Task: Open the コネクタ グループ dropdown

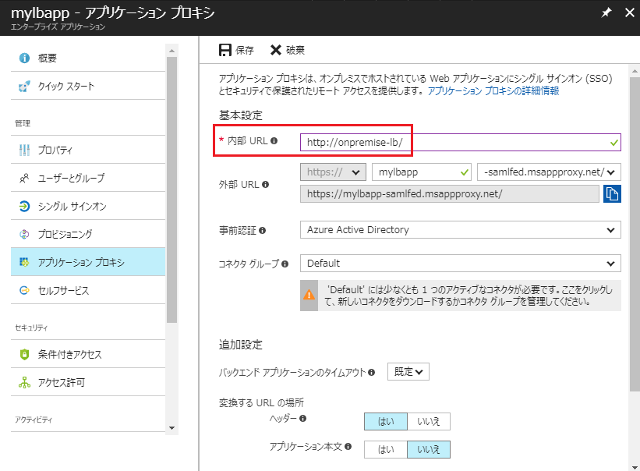Action: 461,263
